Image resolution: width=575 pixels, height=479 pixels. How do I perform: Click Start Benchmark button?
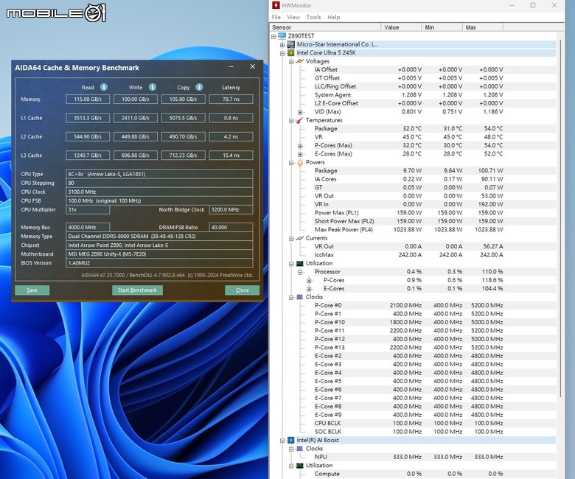click(x=137, y=290)
